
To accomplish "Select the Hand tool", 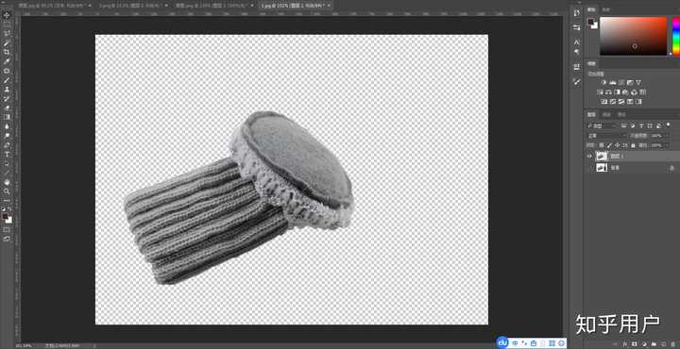I will (7, 182).
